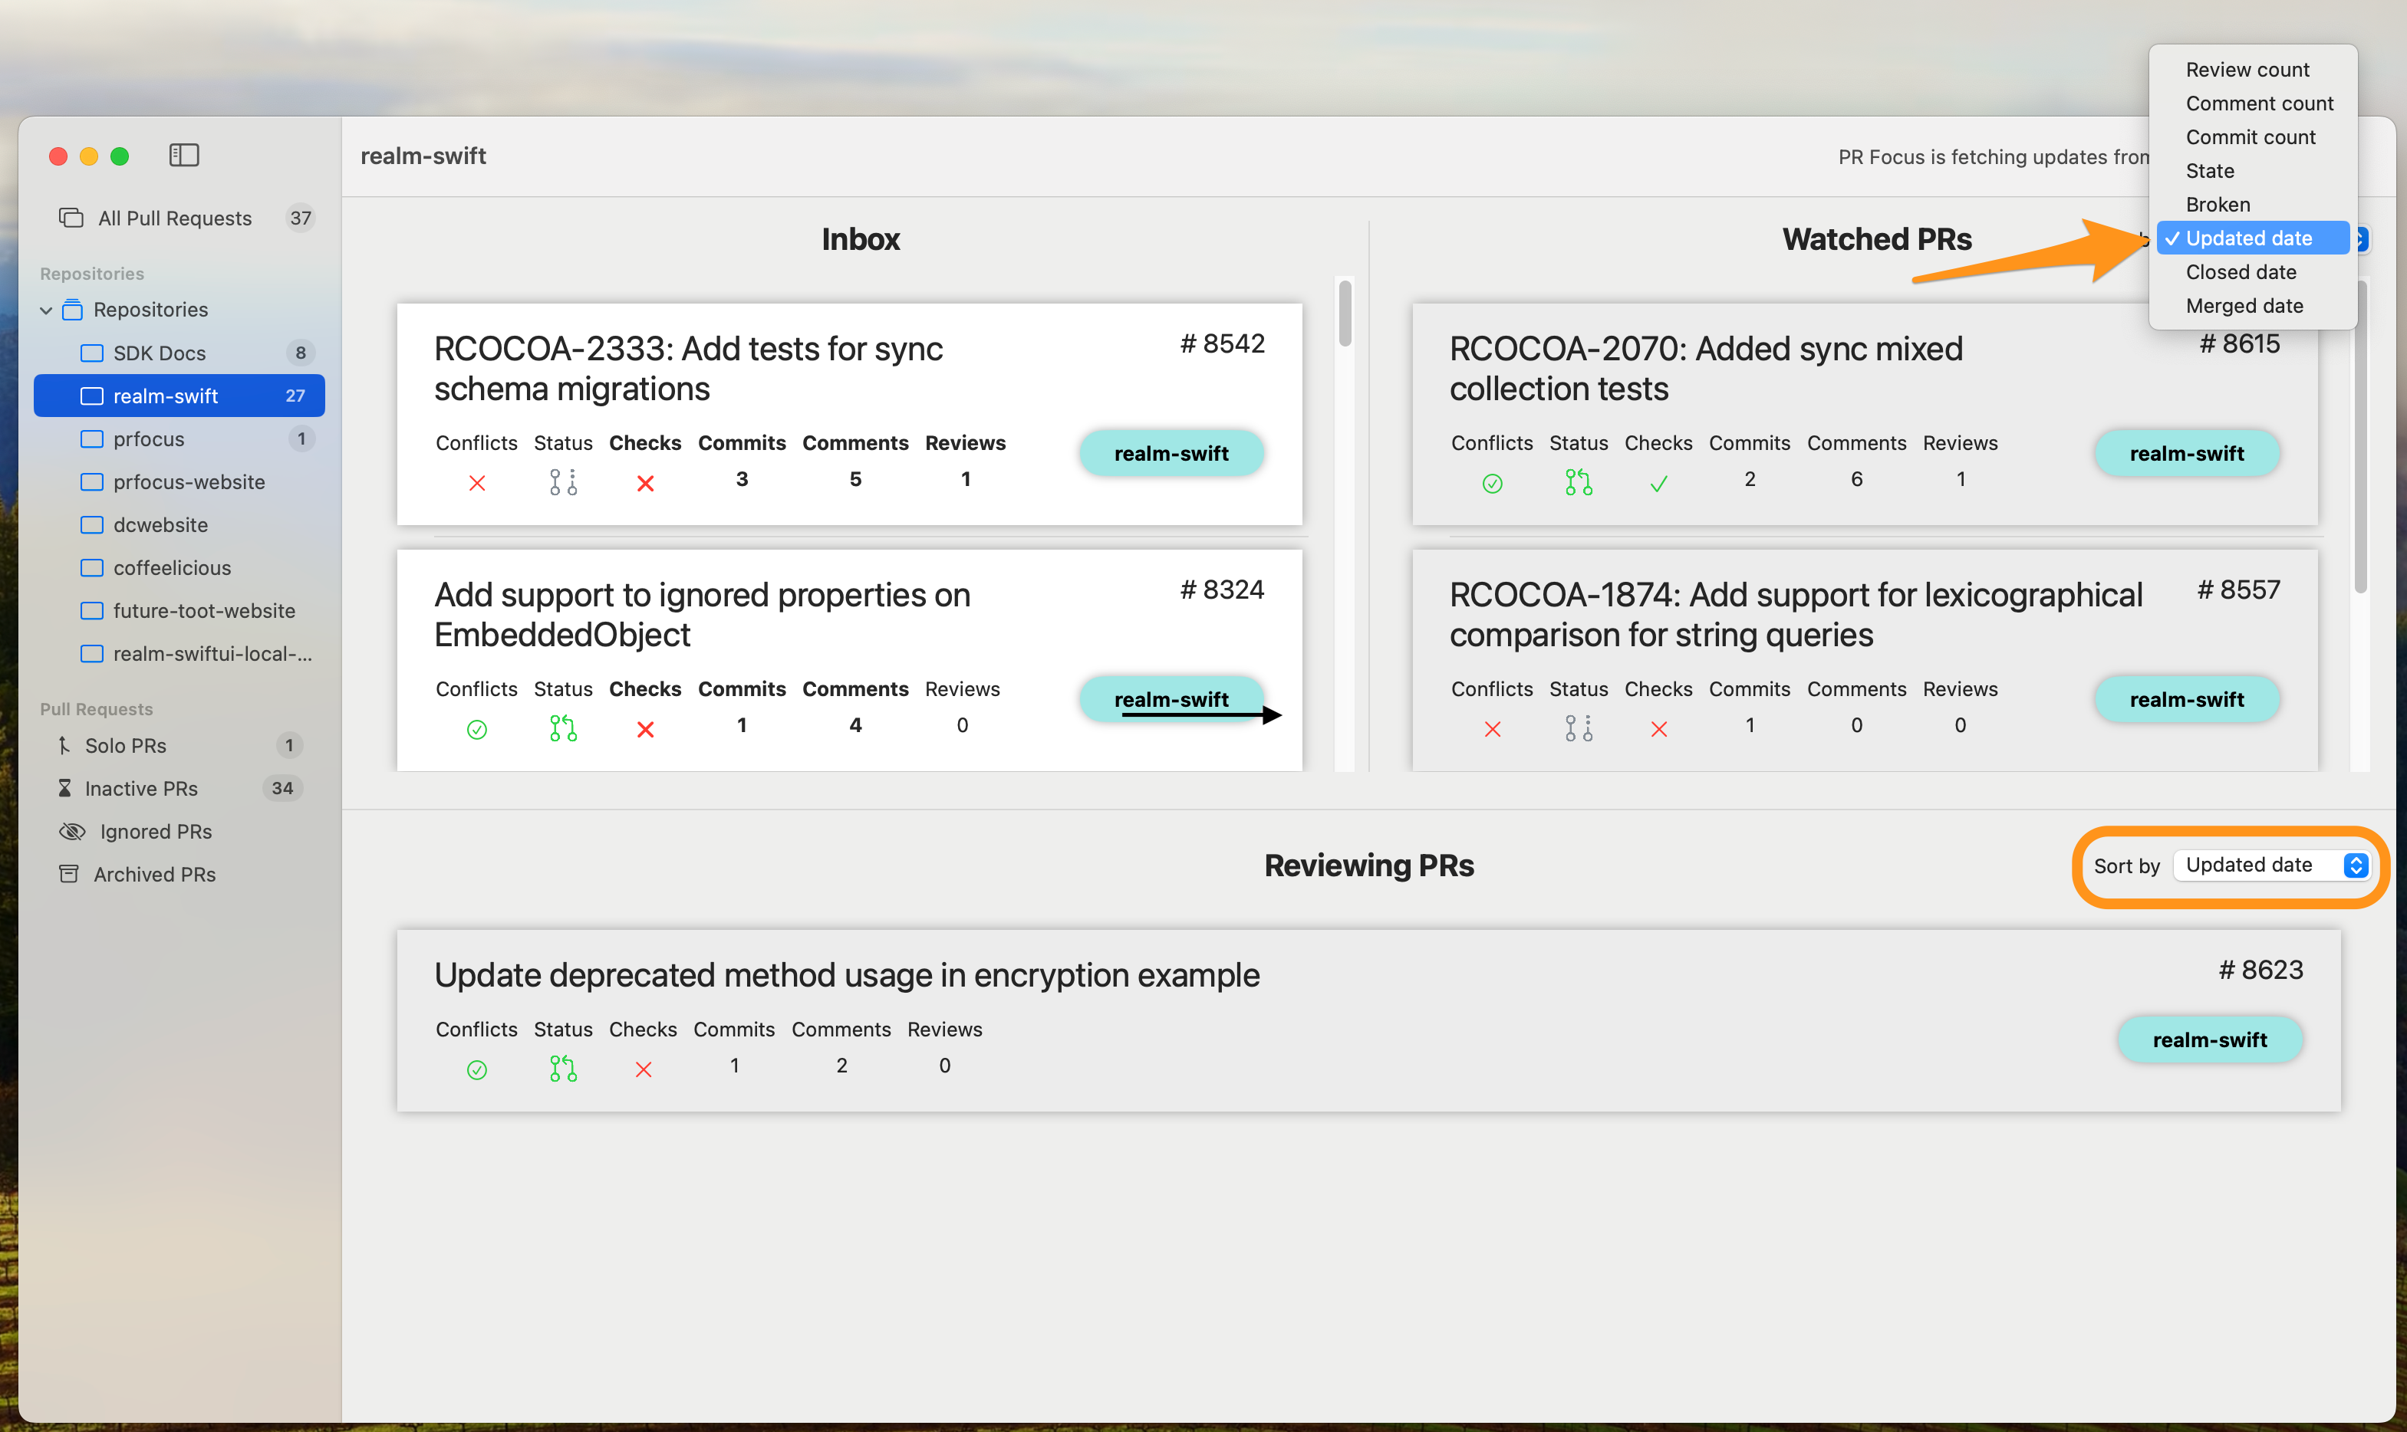This screenshot has height=1432, width=2407.
Task: Choose Broken sort option
Action: [2253, 205]
